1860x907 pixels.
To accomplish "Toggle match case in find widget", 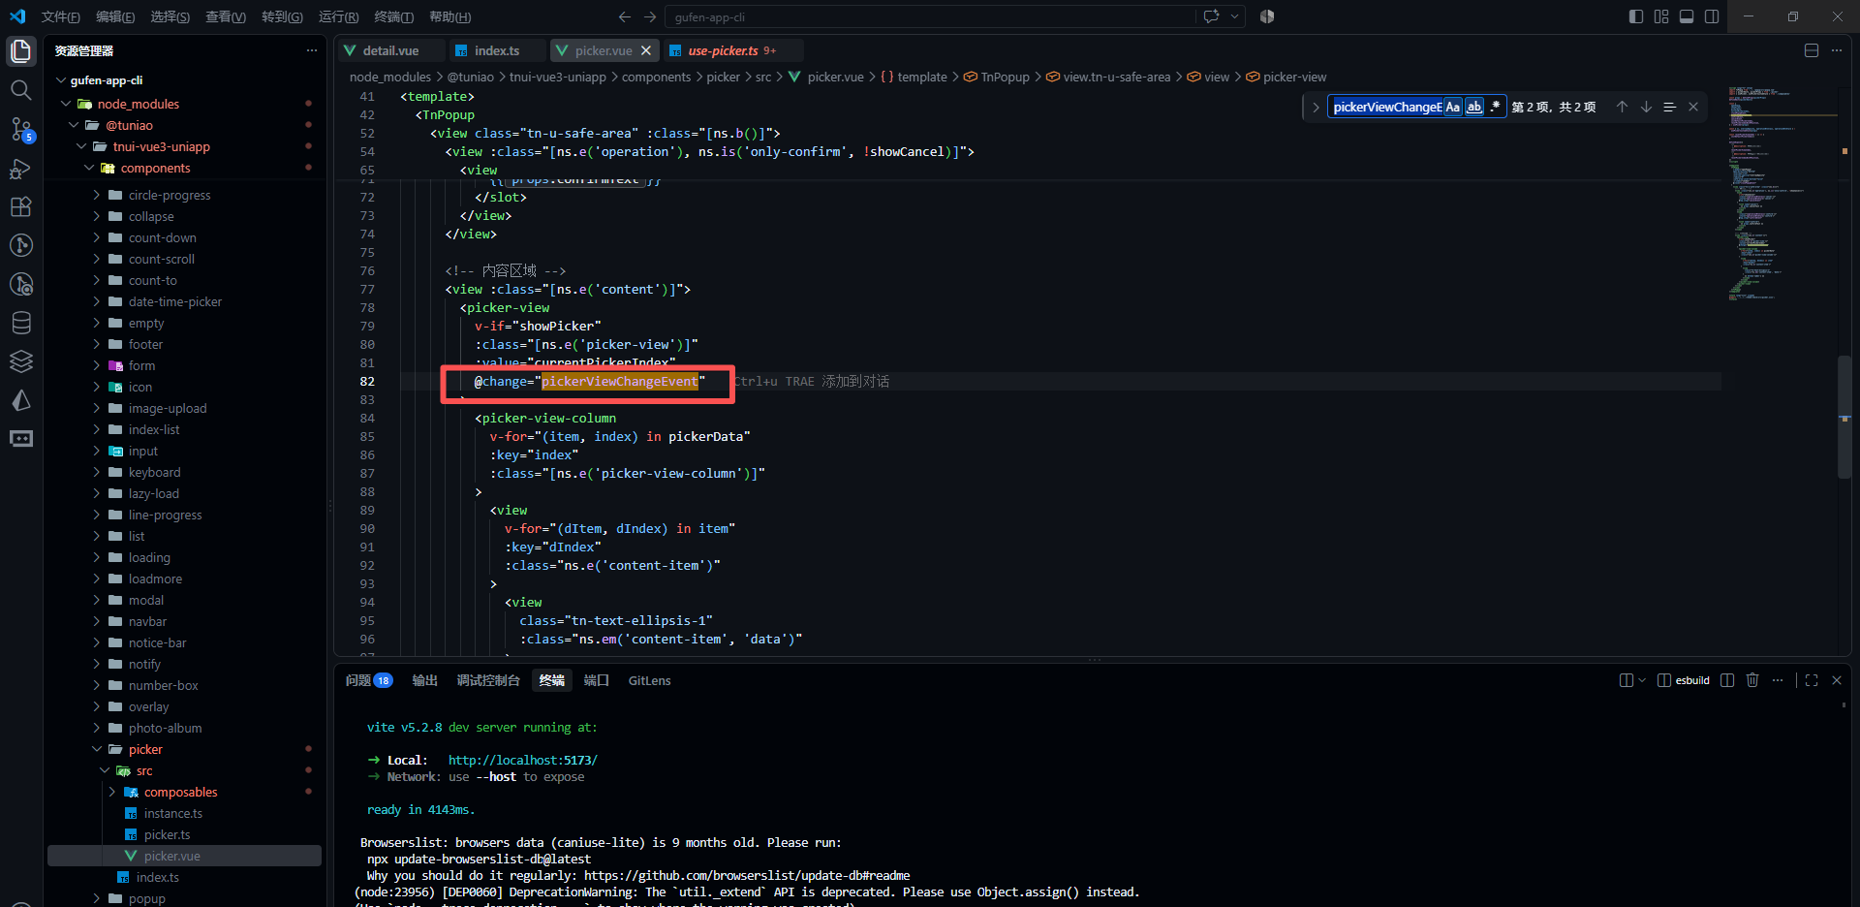I will [1452, 107].
